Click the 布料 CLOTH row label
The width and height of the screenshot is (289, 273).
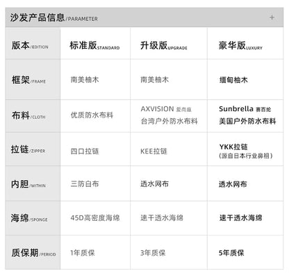pyautogui.click(x=28, y=115)
